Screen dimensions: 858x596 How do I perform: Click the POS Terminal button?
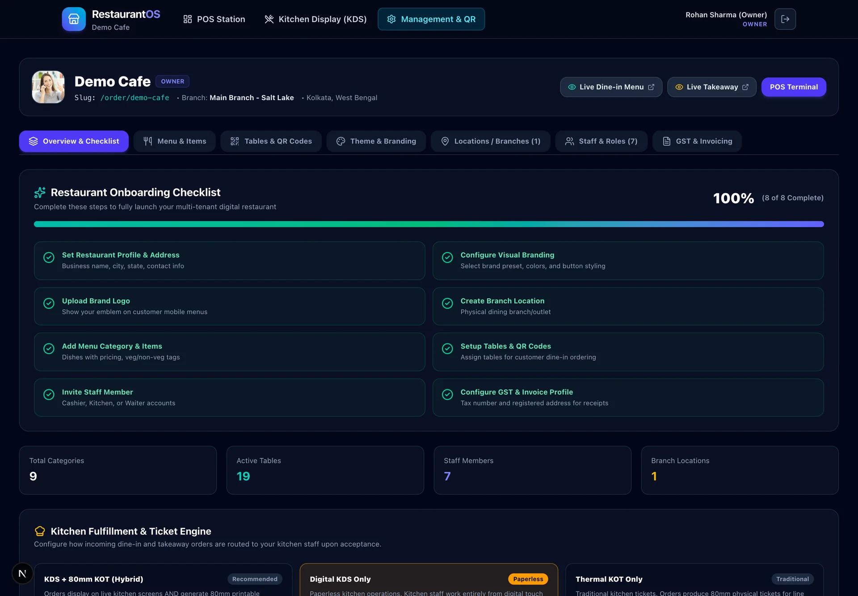point(794,87)
